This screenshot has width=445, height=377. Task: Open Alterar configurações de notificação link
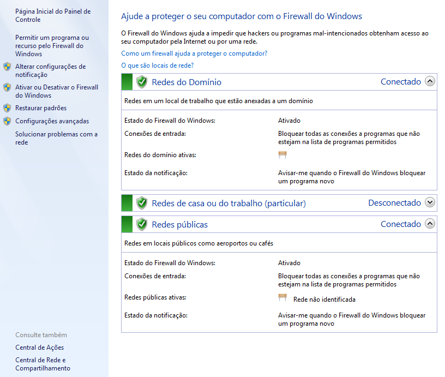pos(51,71)
